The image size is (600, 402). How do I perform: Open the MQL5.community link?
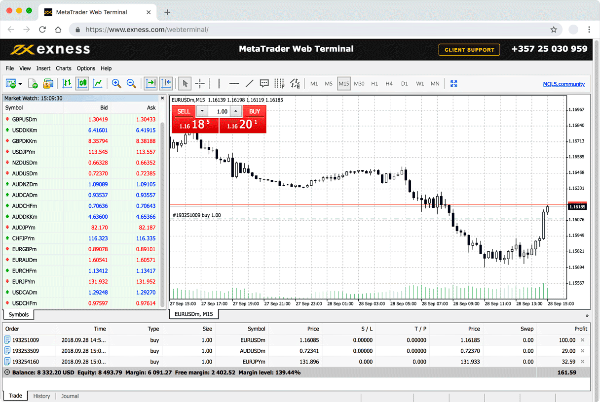click(x=564, y=84)
